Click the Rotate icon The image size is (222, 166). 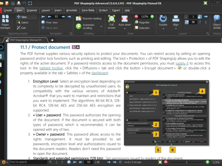163,19
